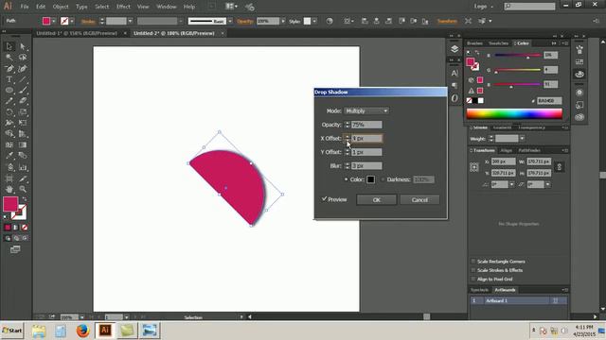Click the constrain width and height link icon

559,167
